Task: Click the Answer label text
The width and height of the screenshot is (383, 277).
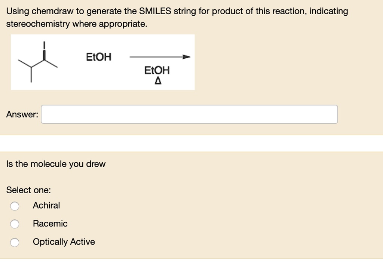Action: pyautogui.click(x=22, y=114)
